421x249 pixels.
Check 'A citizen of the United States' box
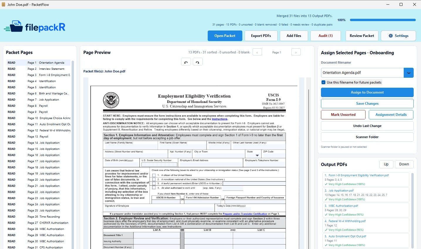[x=154, y=175]
